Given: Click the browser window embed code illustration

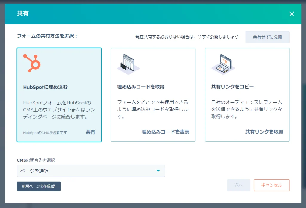Looking at the screenshot, I should 128,64.
